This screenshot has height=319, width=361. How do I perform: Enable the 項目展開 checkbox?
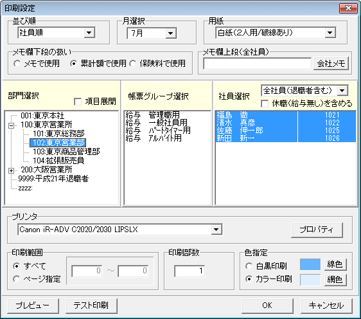(x=78, y=102)
